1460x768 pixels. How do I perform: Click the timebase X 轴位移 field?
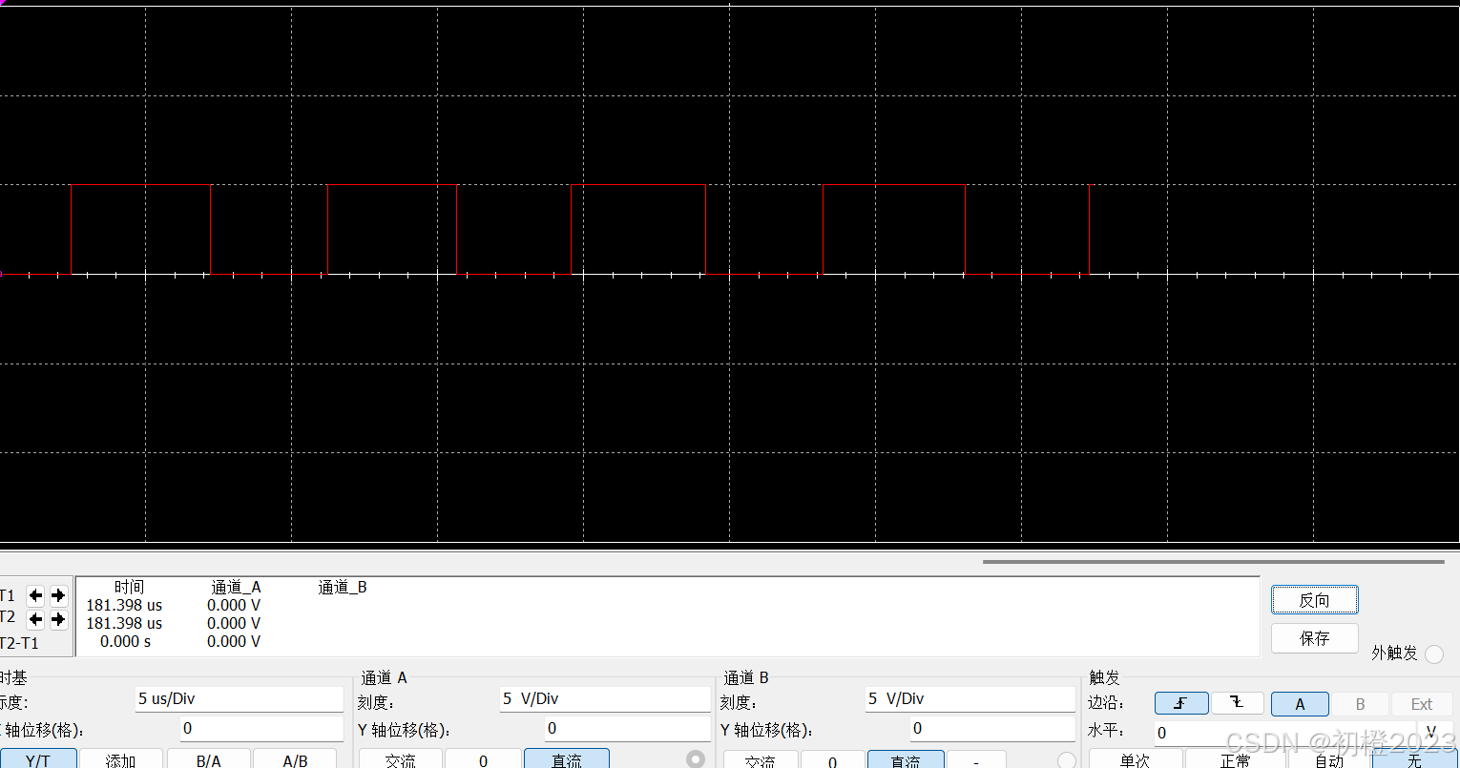(x=261, y=729)
